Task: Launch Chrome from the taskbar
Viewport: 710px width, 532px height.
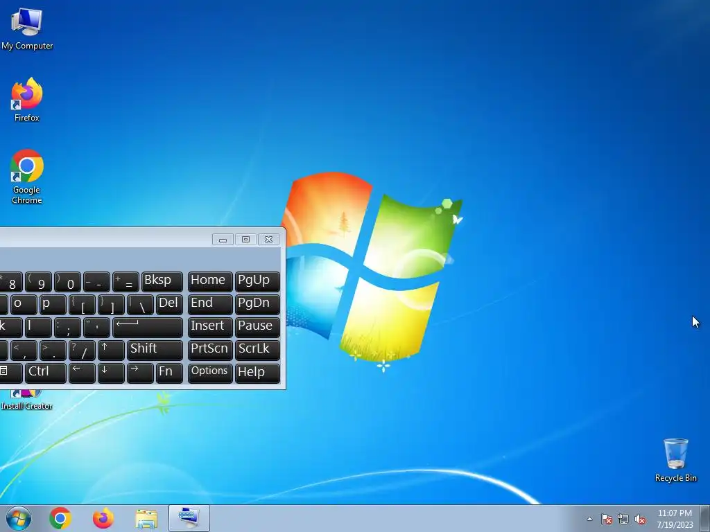Action: (60, 518)
